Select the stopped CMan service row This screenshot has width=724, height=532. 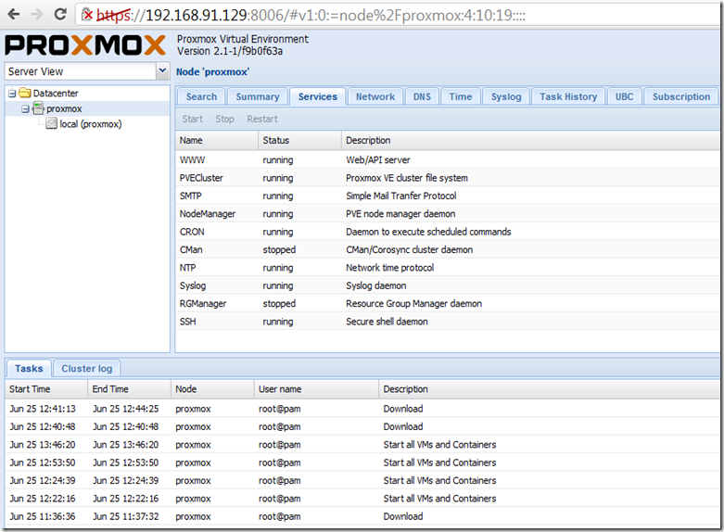point(448,250)
